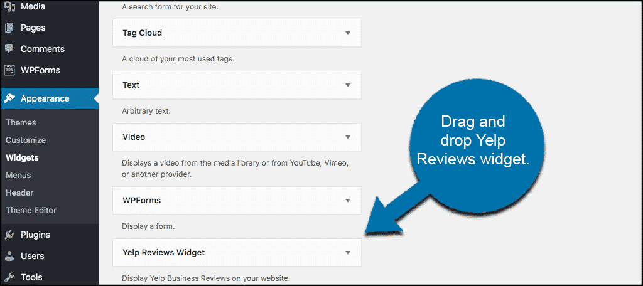Click the Users person icon

pos(9,256)
